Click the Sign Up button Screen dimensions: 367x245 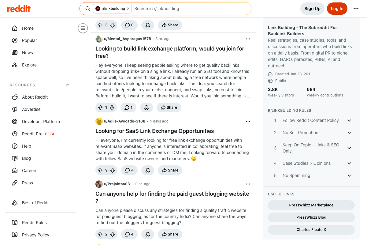click(x=312, y=9)
